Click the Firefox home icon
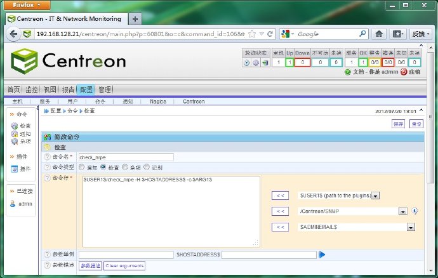Viewport: 438px width, 278px height. click(x=379, y=34)
